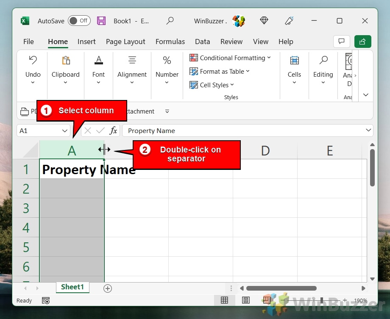Click the green Share button

pos(362,41)
